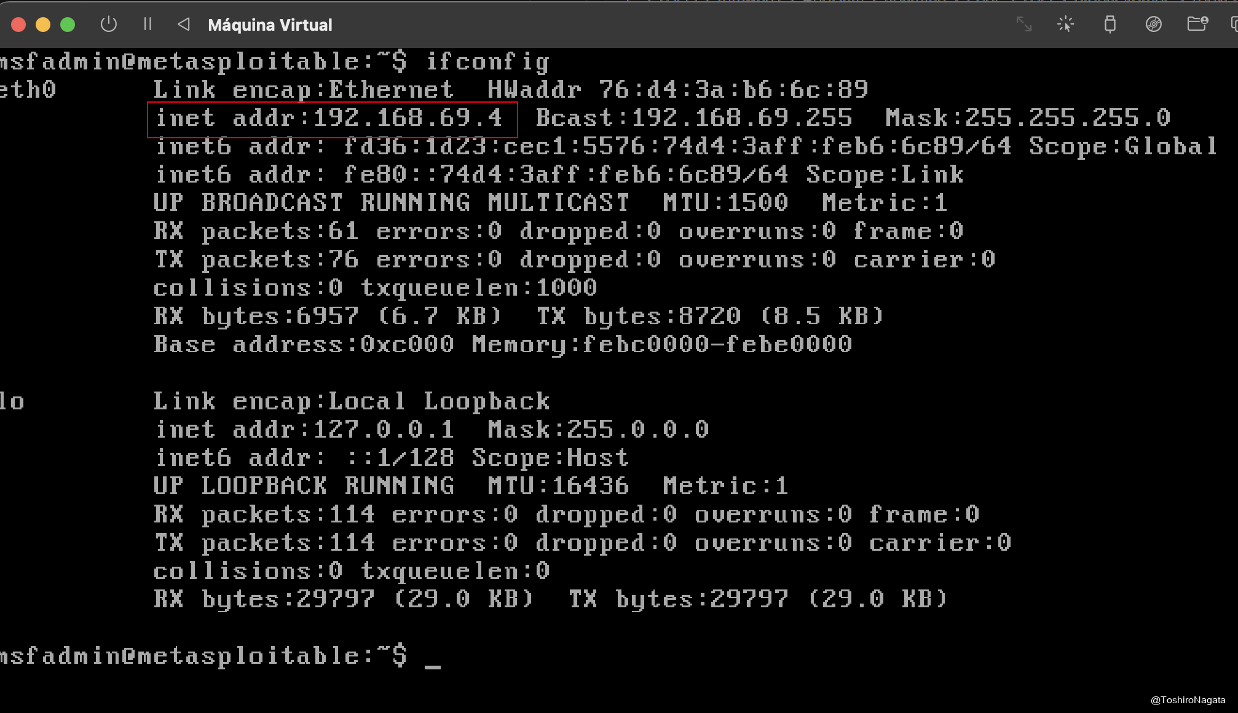Open the CD/DVD drive image menu

tap(1154, 25)
